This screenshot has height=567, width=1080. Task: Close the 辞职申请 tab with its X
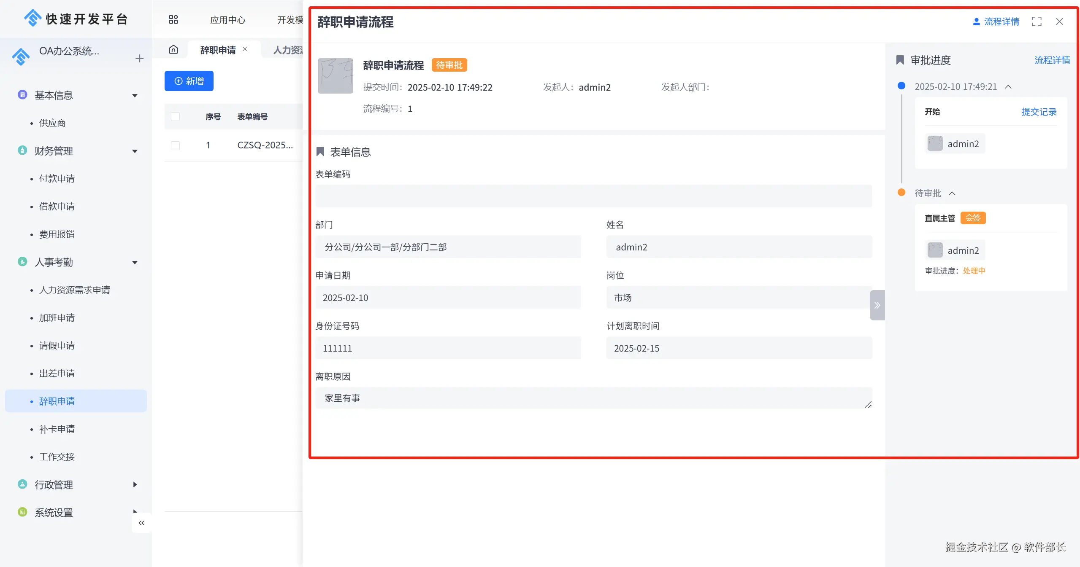[x=245, y=49]
